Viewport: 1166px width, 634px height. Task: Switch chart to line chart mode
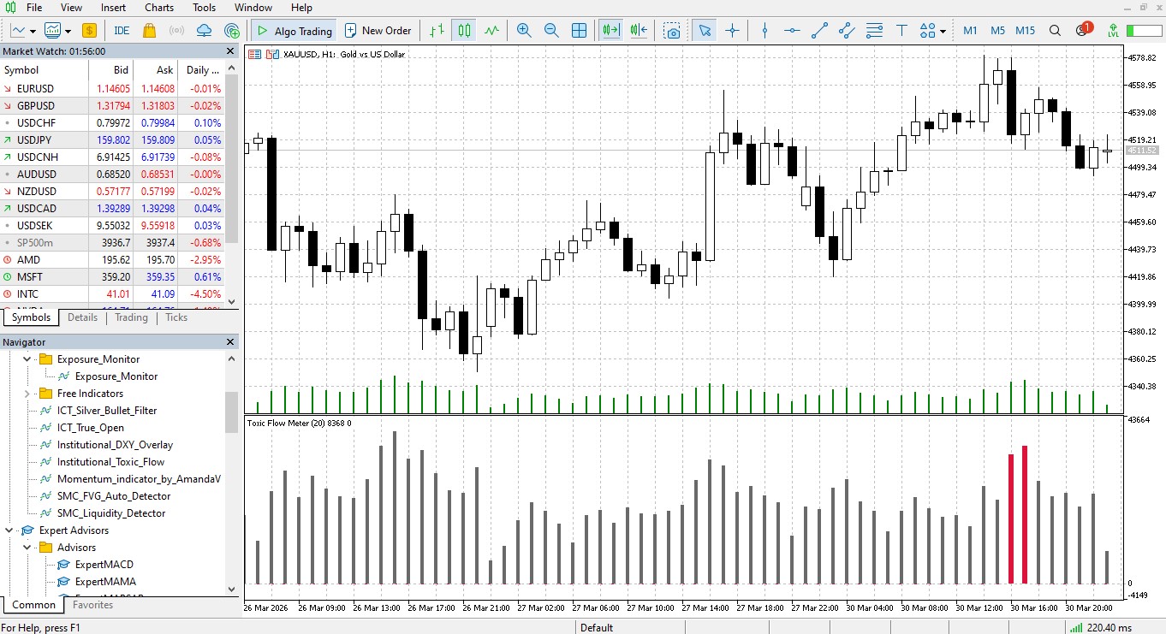point(491,30)
